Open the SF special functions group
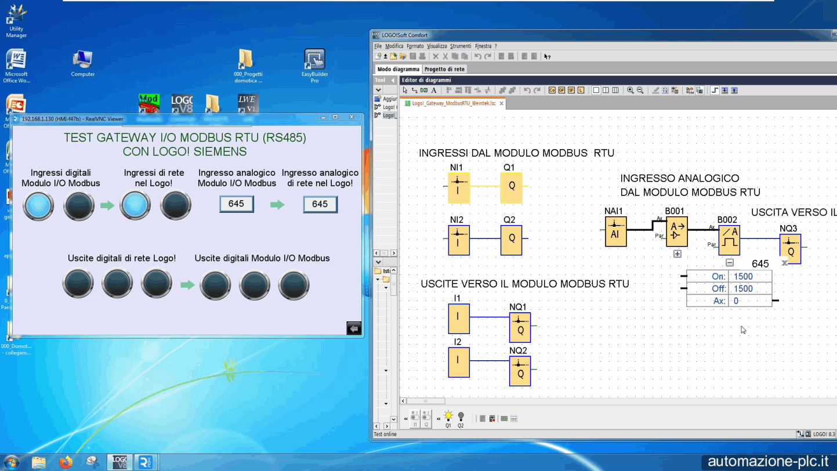Screen dimensions: 837x471 (x=571, y=90)
